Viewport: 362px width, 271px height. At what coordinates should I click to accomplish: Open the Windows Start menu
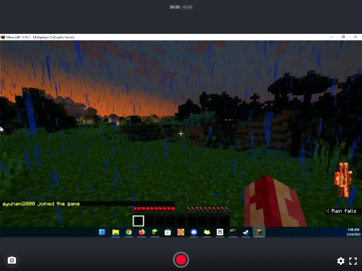102,232
